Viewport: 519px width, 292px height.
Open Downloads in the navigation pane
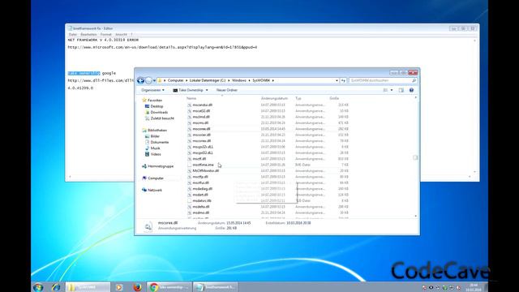click(159, 112)
